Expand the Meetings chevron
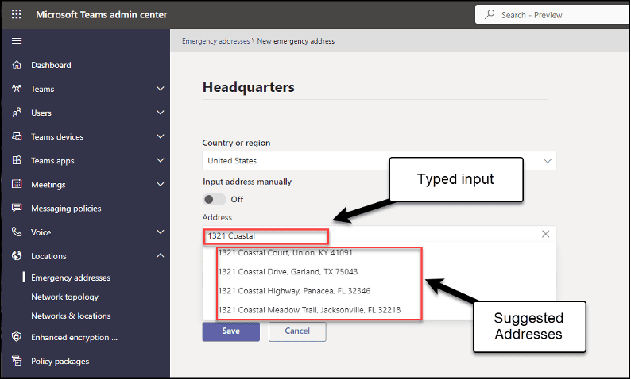 (x=161, y=184)
